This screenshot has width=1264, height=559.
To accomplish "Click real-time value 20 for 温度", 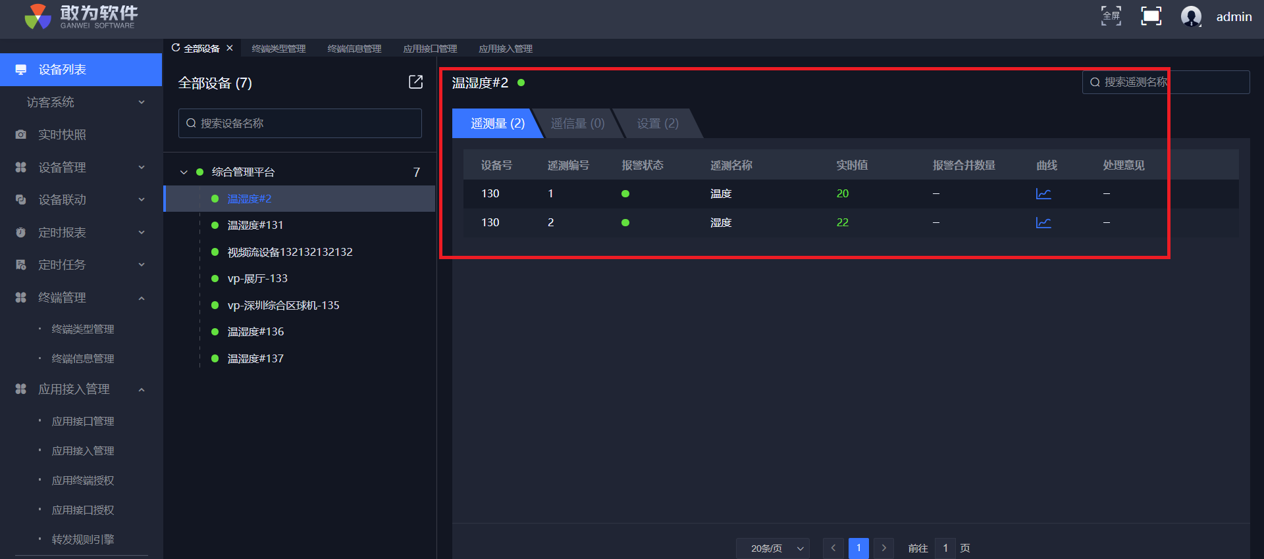I will (843, 193).
